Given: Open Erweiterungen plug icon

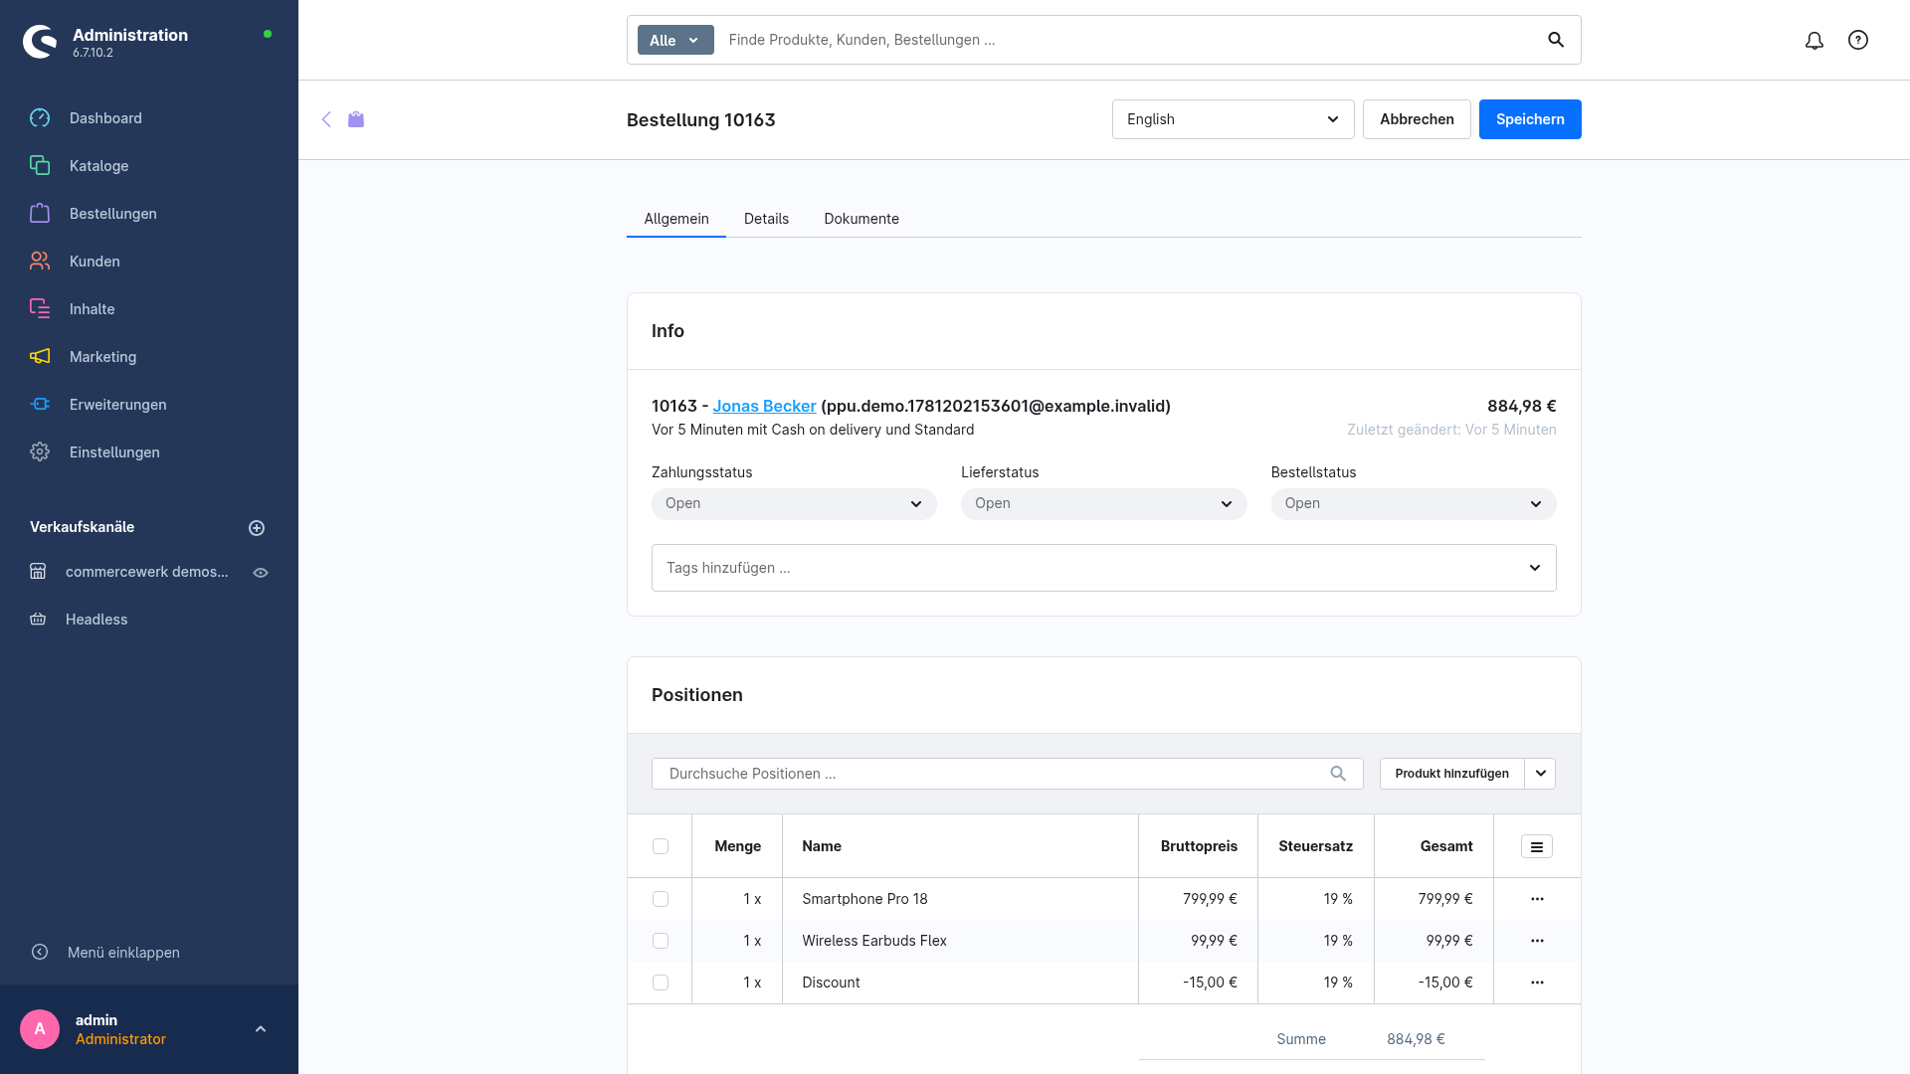Looking at the screenshot, I should click(x=40, y=405).
